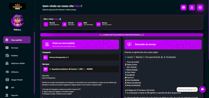Open Adicionar Saldo in the sidebar
The image size is (209, 98).
pos(18,63)
